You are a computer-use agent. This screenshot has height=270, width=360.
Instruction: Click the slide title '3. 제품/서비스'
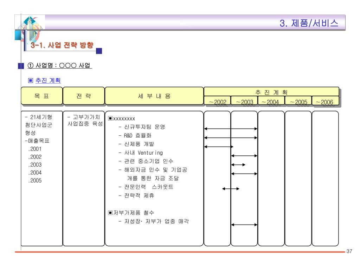click(x=309, y=23)
